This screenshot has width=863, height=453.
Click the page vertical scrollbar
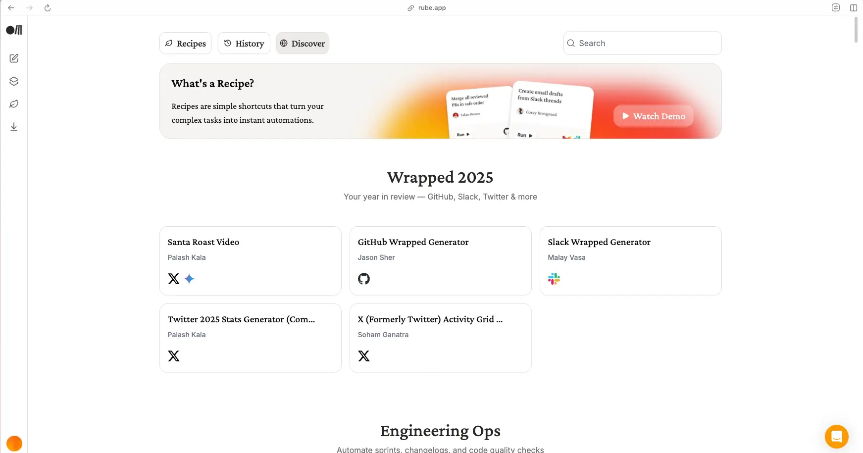tap(856, 30)
